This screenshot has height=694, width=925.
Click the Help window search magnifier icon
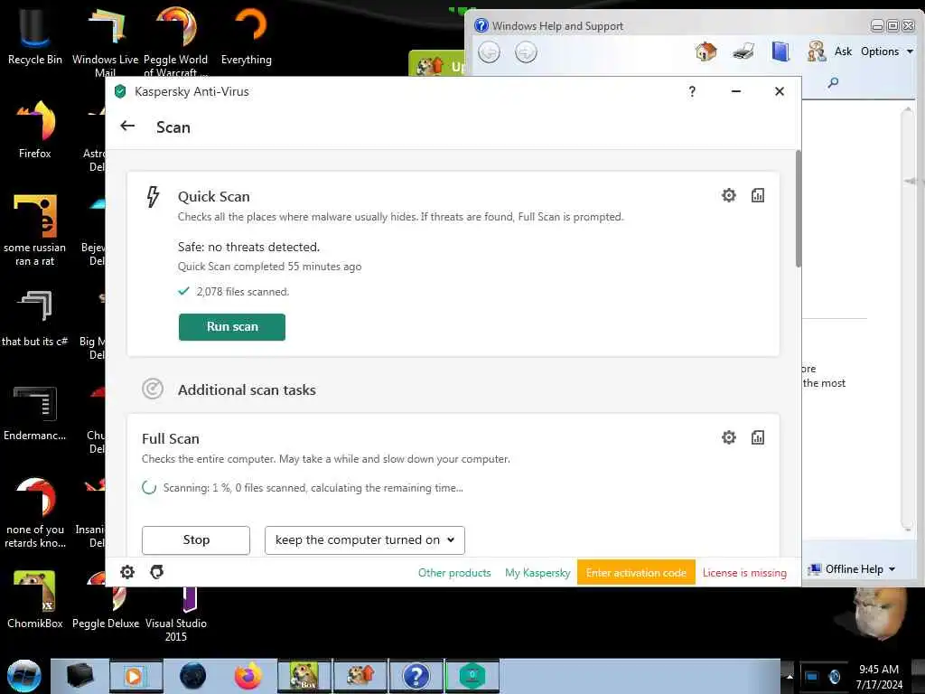coord(833,82)
